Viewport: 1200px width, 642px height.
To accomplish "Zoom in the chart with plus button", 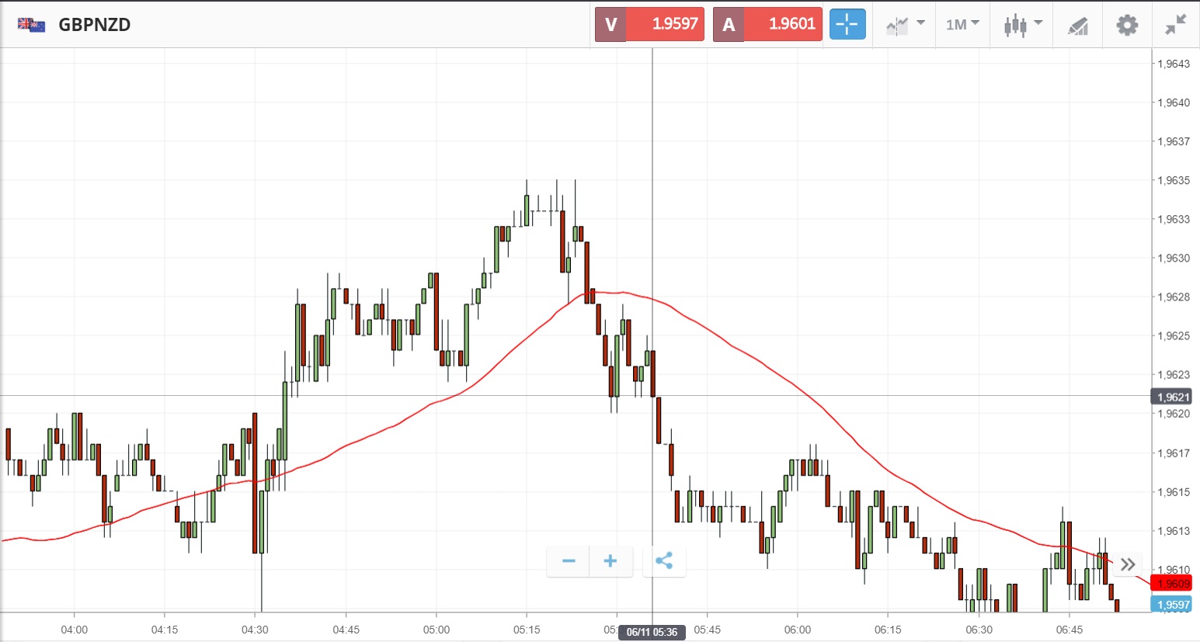I will pyautogui.click(x=610, y=561).
